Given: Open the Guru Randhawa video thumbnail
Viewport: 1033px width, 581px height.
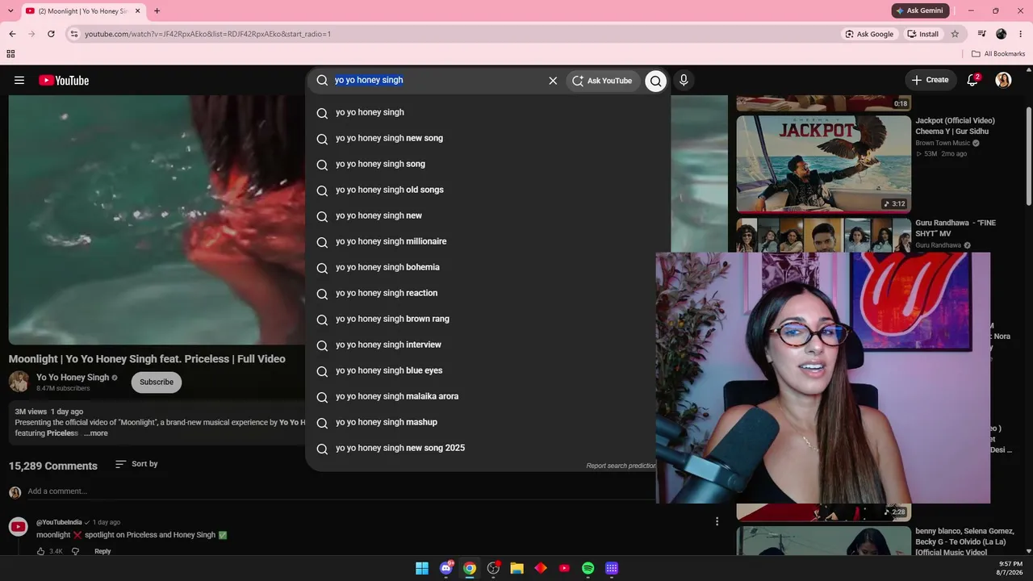Looking at the screenshot, I should [823, 235].
